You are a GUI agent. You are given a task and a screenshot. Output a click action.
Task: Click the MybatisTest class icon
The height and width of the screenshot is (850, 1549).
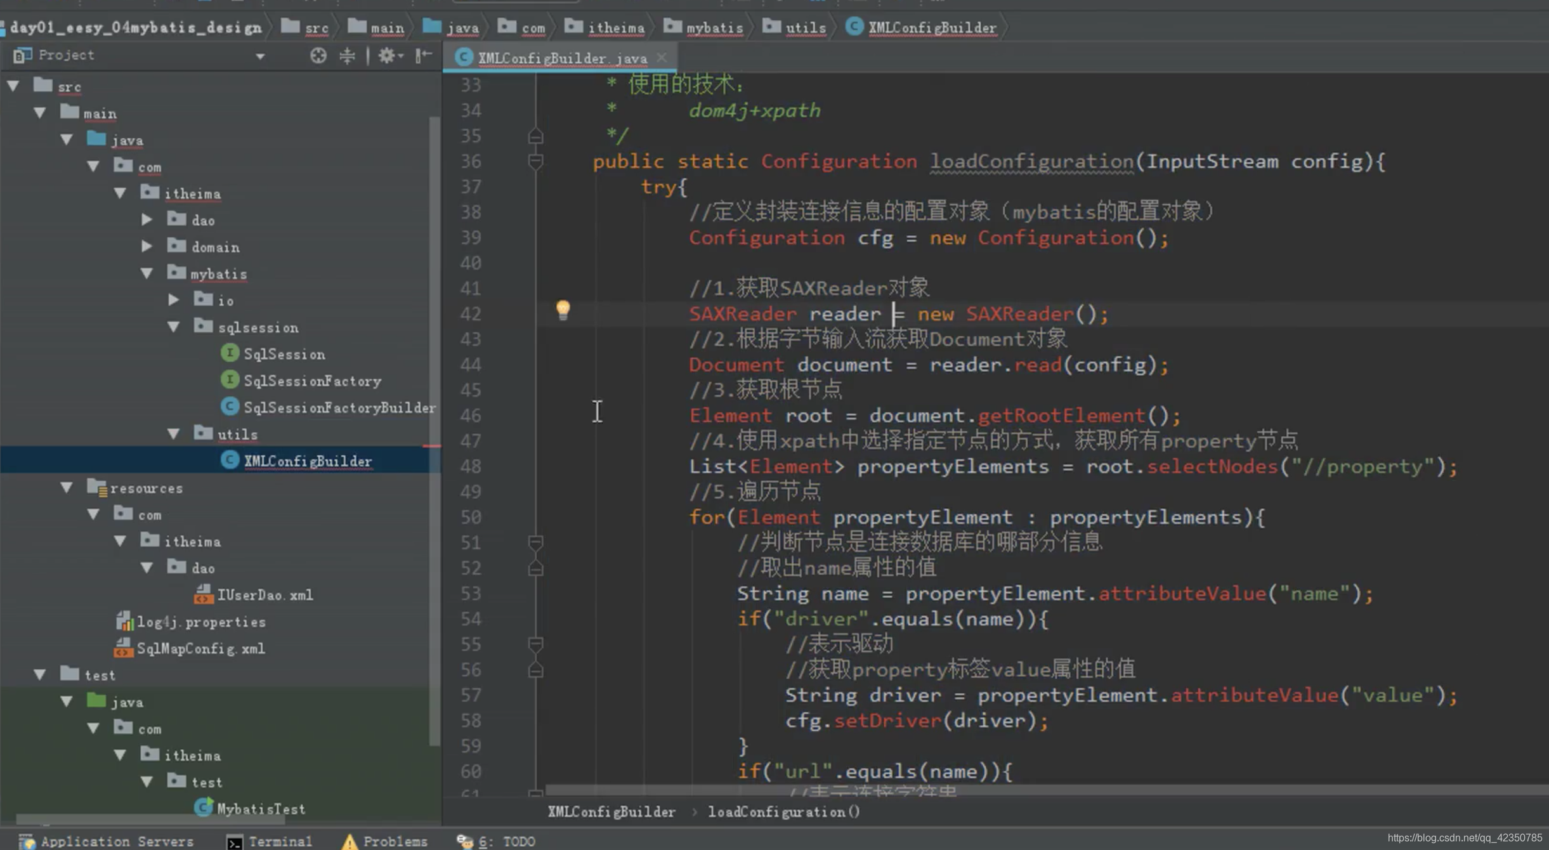click(x=203, y=807)
